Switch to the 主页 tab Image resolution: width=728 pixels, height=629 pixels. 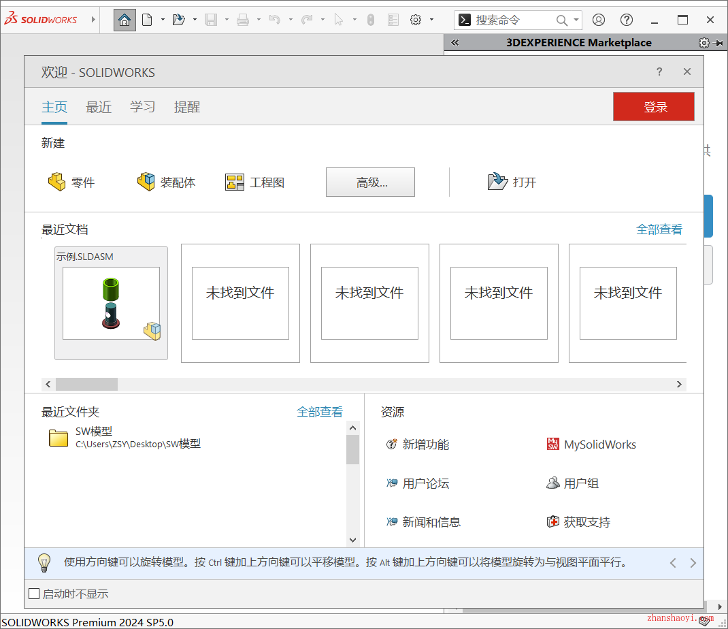[54, 108]
